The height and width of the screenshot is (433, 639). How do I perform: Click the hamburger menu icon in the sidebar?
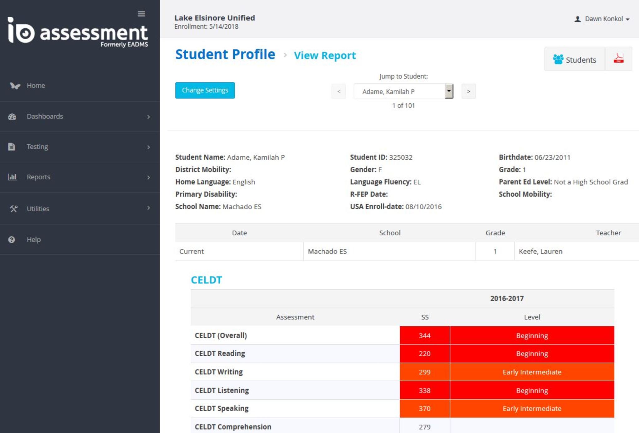pyautogui.click(x=141, y=14)
